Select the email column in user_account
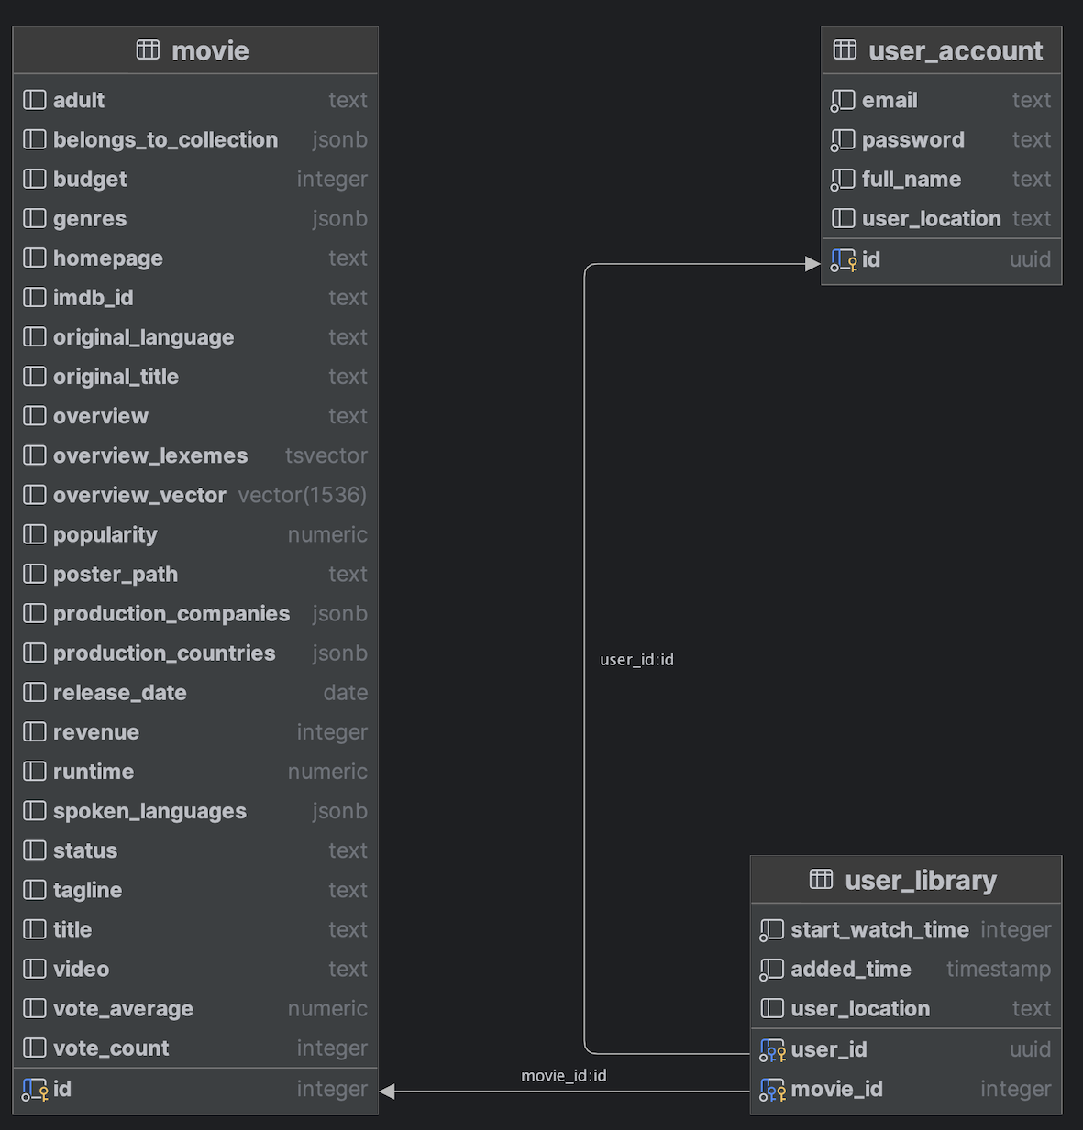Screen dimensions: 1083x1130 pos(890,100)
